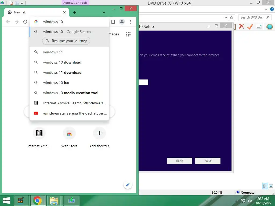The width and height of the screenshot is (275, 206).
Task: Open Chrome side panel
Action: tap(113, 22)
